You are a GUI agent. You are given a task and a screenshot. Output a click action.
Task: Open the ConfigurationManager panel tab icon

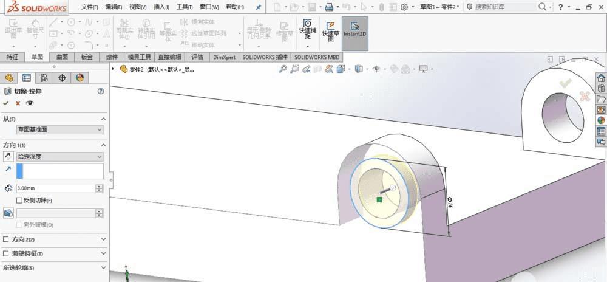pos(44,78)
